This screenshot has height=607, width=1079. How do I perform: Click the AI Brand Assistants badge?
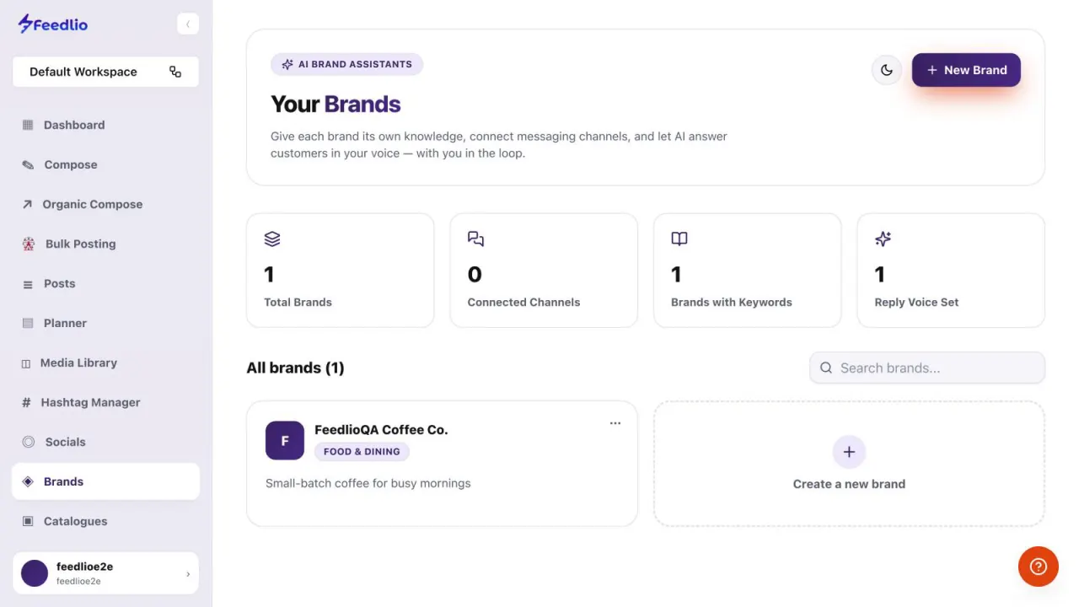346,64
